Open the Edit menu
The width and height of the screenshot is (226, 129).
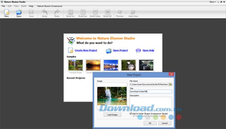(10, 6)
